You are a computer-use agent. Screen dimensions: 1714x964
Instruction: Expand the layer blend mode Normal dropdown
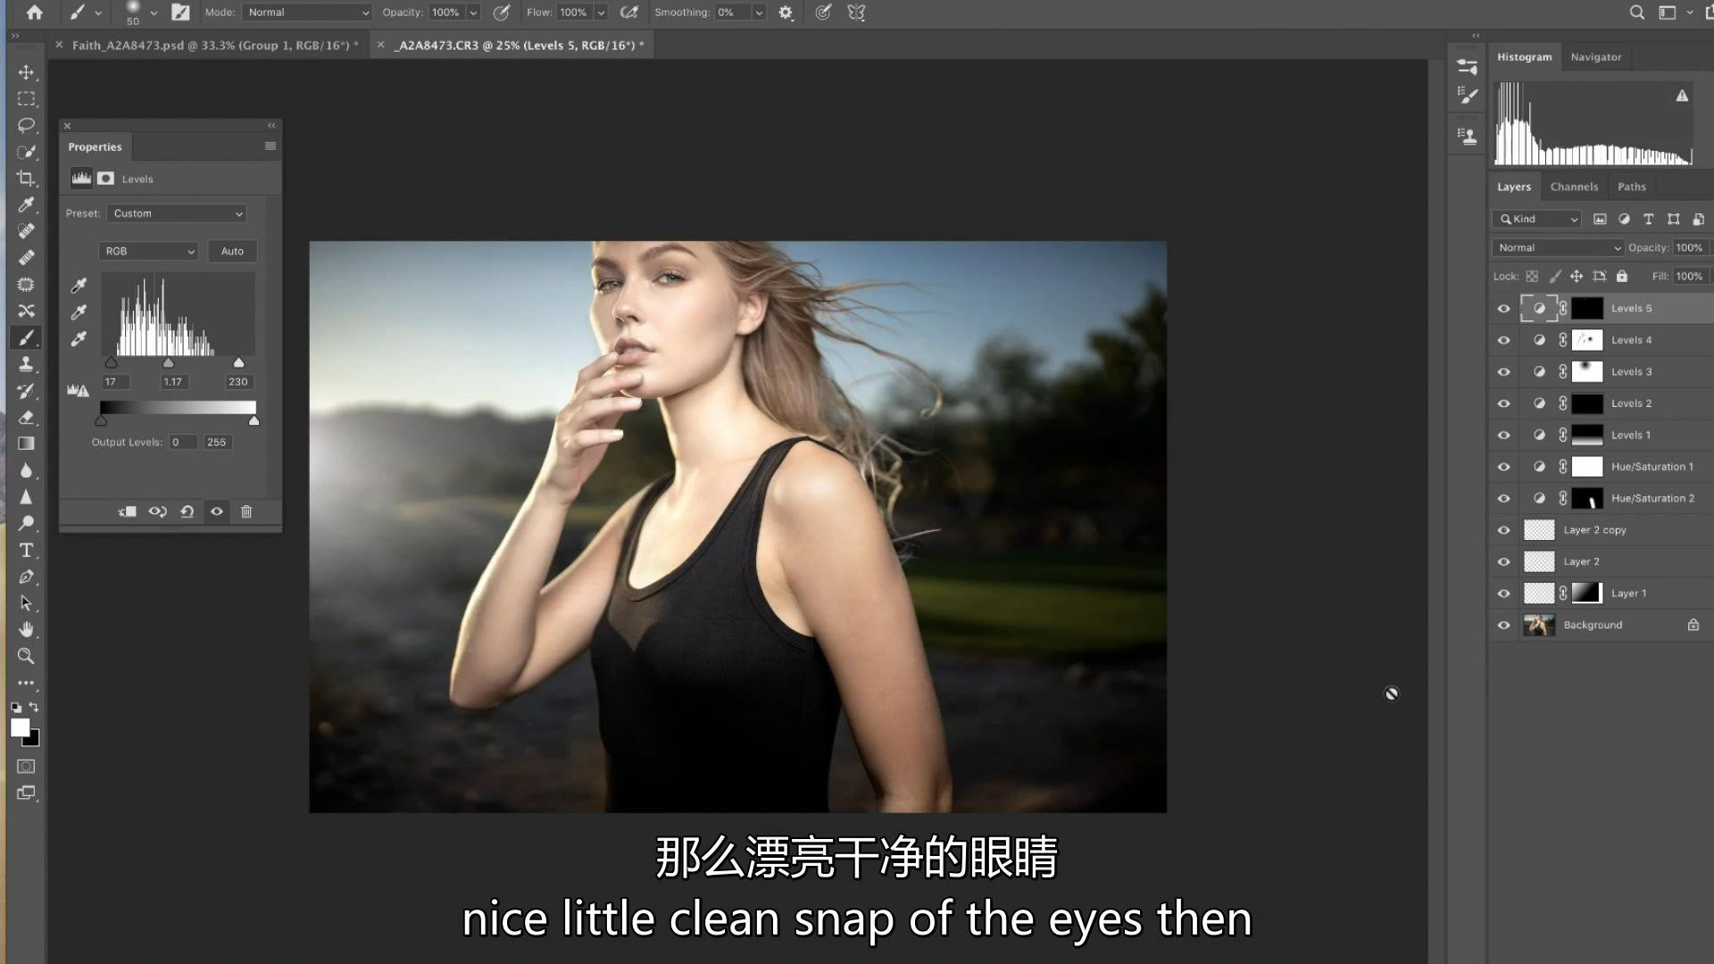pyautogui.click(x=1558, y=247)
